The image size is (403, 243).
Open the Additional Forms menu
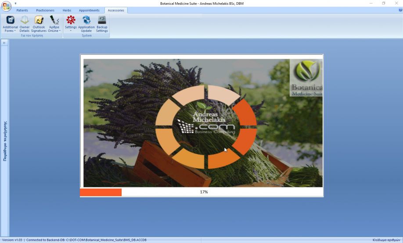[10, 24]
